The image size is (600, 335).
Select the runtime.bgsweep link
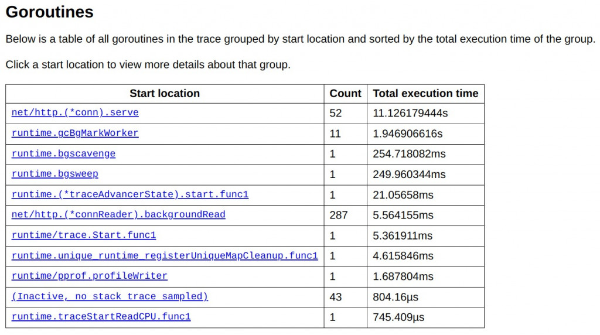pos(55,174)
